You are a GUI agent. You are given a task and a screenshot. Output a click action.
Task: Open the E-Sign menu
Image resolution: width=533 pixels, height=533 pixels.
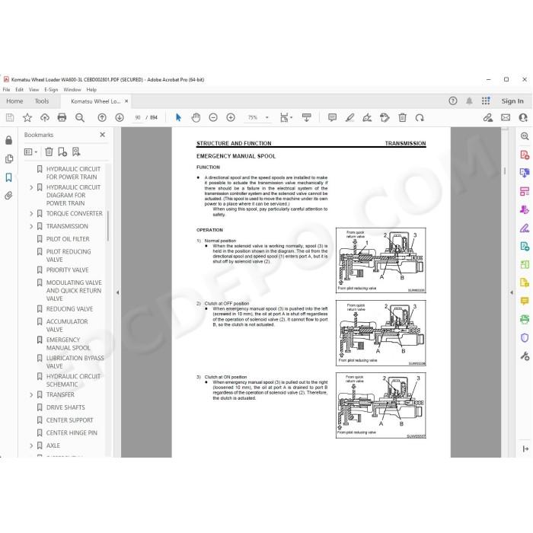[x=51, y=90]
